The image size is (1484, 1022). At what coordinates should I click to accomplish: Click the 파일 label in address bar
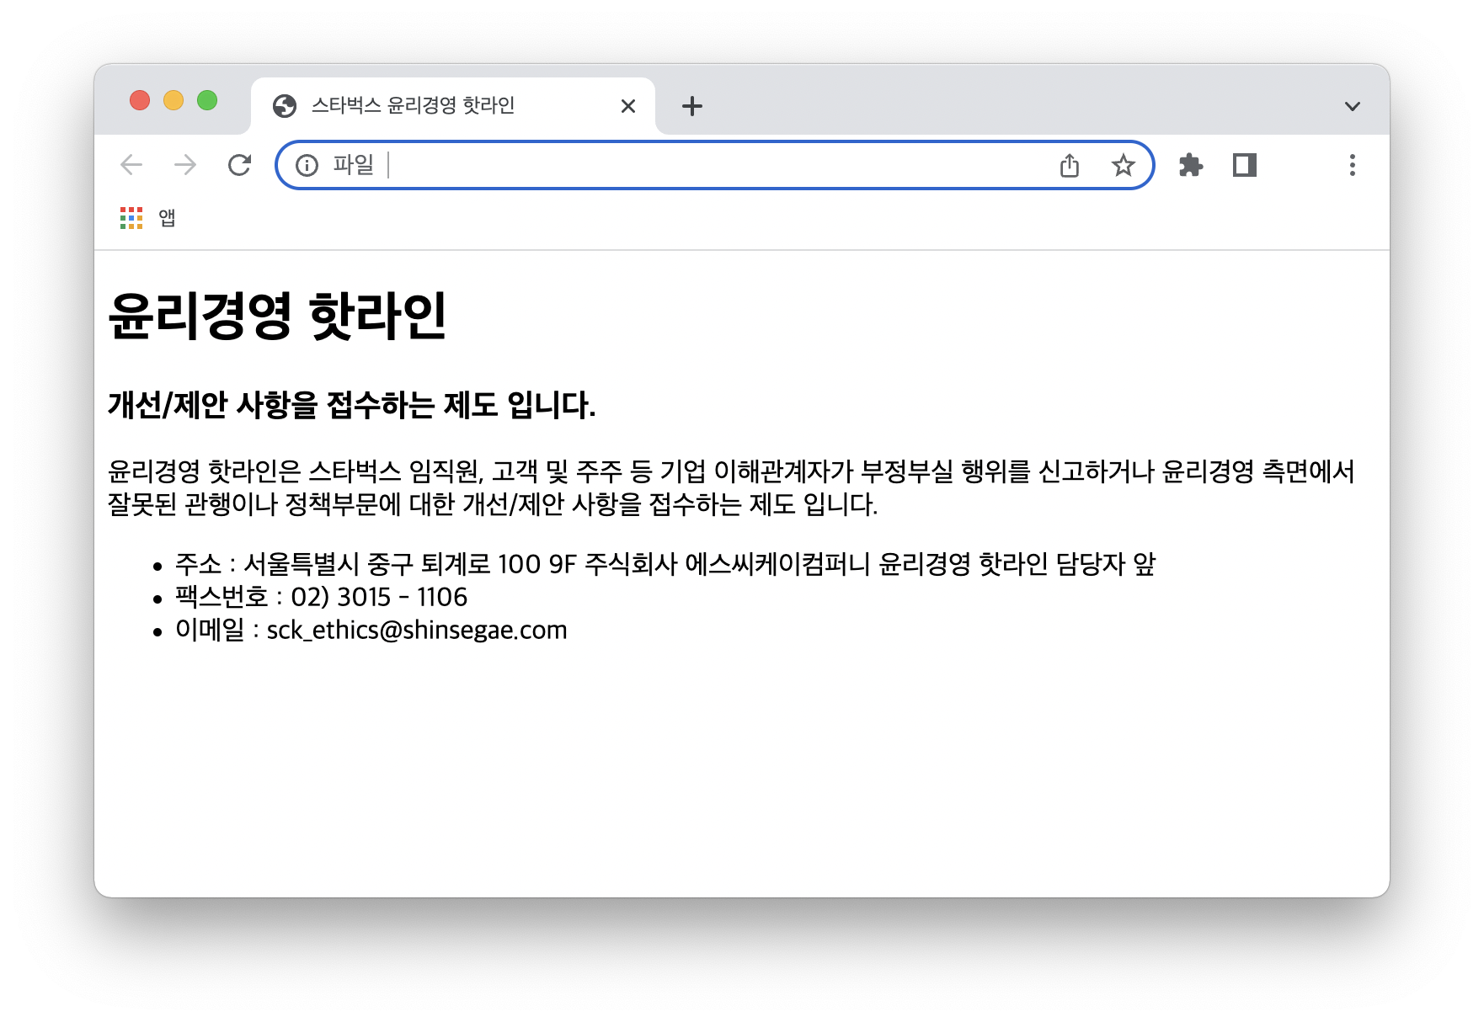[x=353, y=165]
